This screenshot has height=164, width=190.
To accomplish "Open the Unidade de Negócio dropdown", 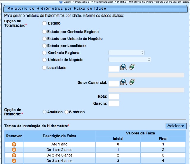I will coord(130,60).
